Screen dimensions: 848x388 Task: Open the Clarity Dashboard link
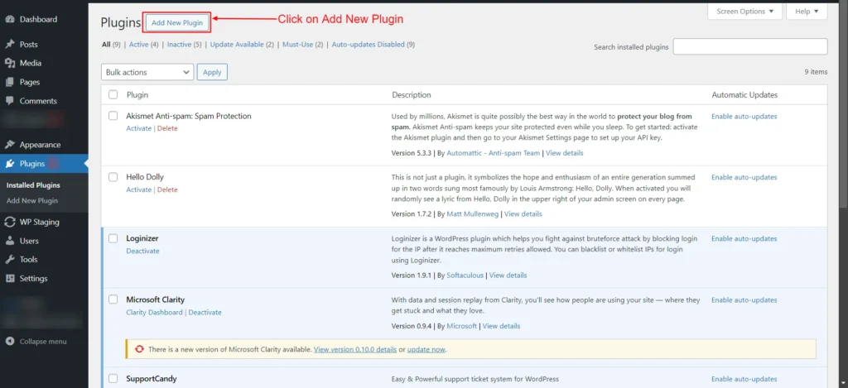(x=154, y=313)
